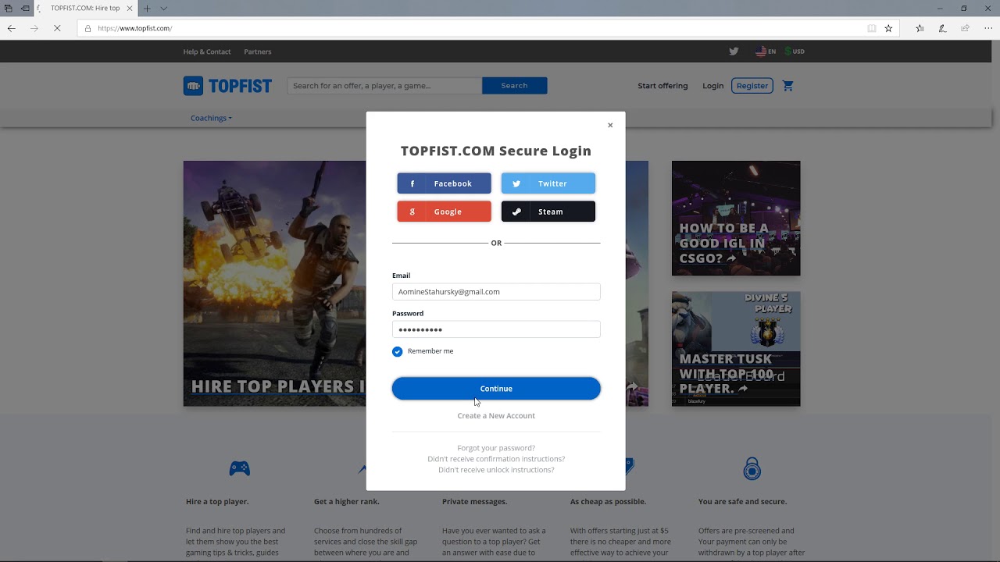Open the Favorites hub icon
Image resolution: width=1000 pixels, height=562 pixels.
pyautogui.click(x=920, y=28)
